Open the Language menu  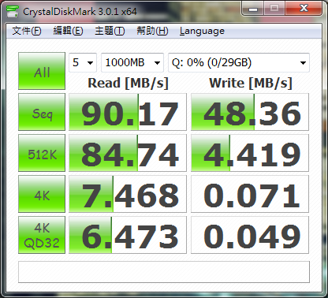202,31
